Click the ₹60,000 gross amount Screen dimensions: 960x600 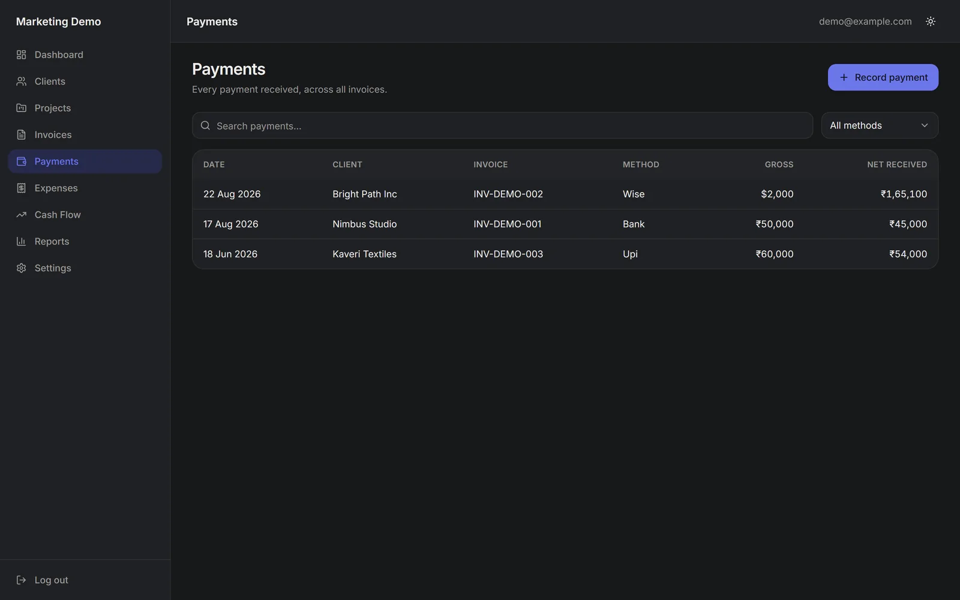coord(775,254)
